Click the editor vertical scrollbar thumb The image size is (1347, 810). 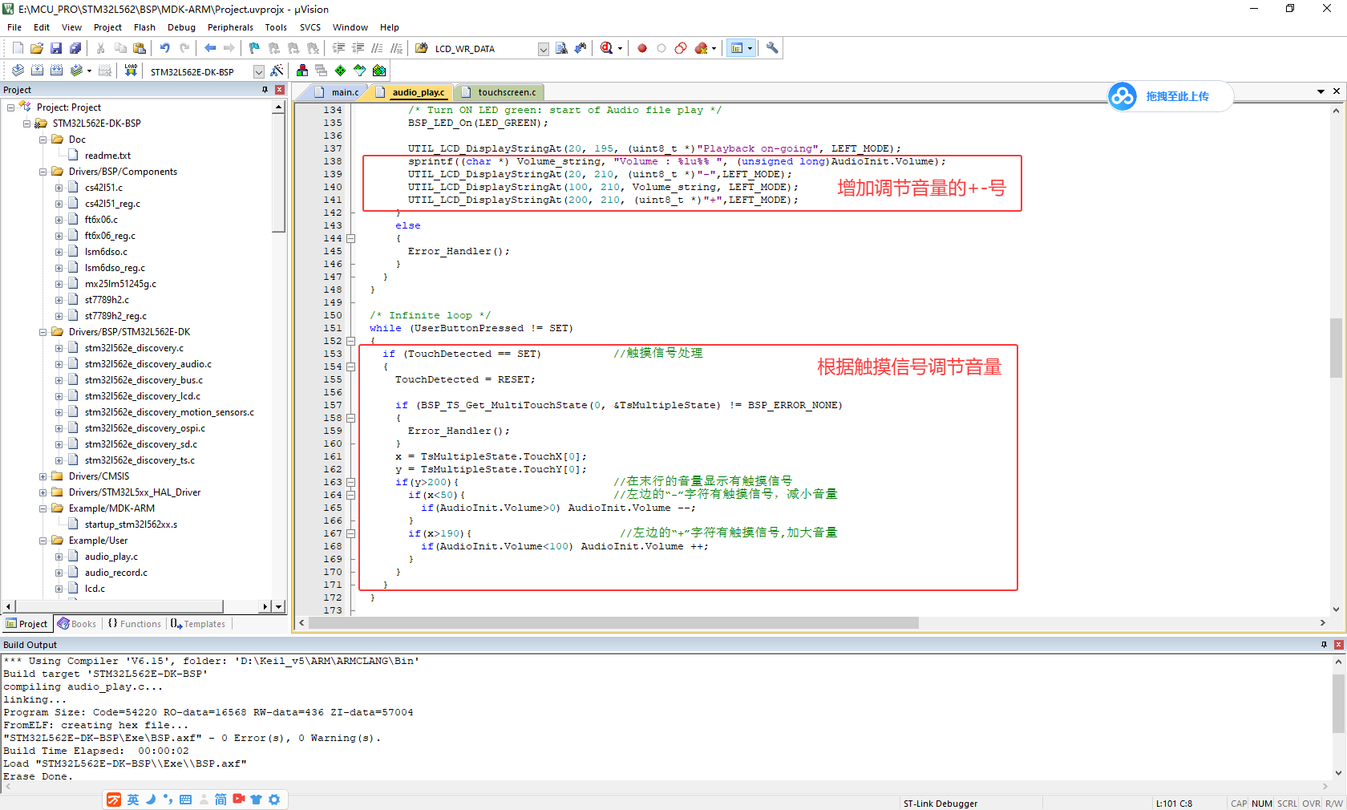pos(1336,348)
